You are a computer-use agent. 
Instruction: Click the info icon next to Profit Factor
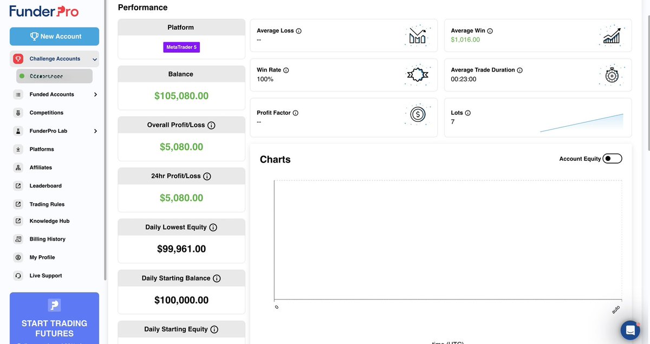pos(295,113)
